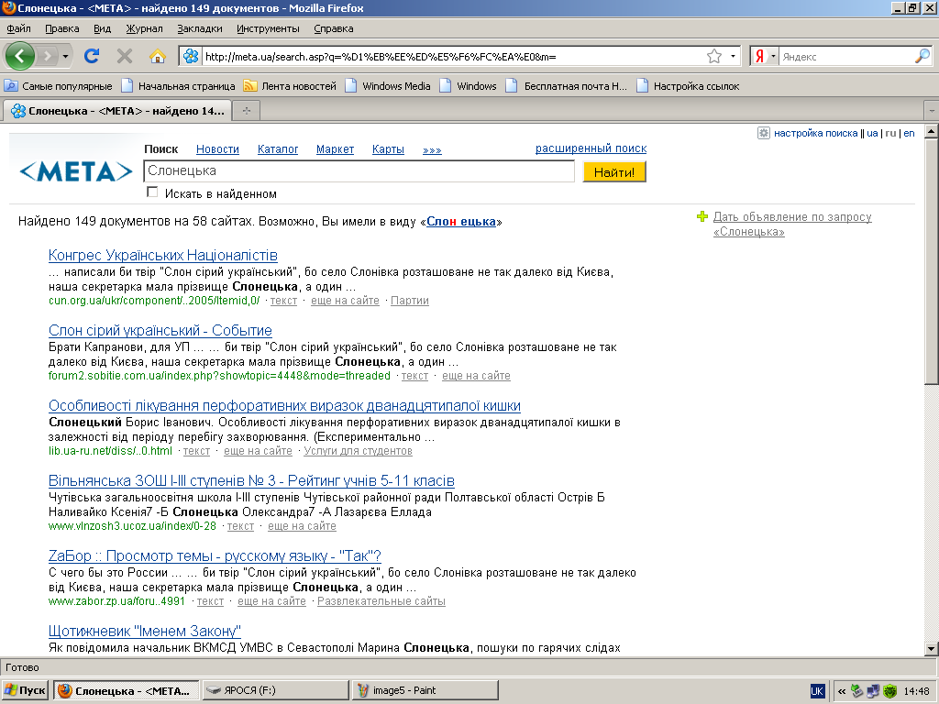The image size is (939, 704).
Task: Click the META search query field
Action: (x=359, y=171)
